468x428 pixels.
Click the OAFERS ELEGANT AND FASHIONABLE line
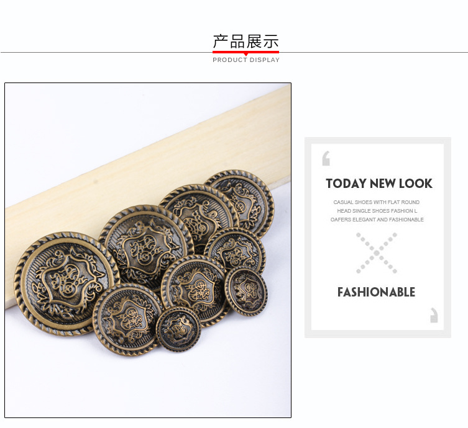377,220
